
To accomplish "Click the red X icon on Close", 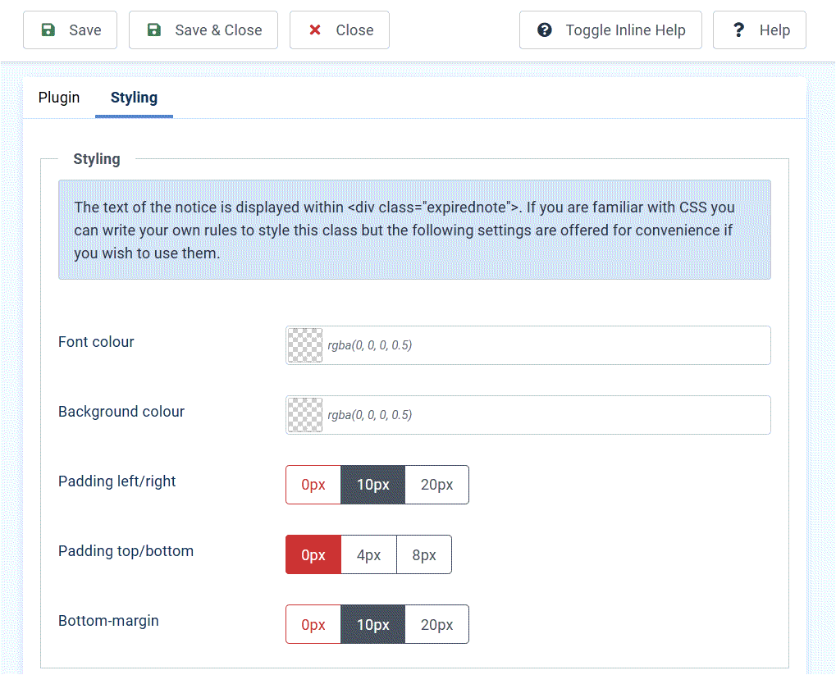I will tap(315, 30).
